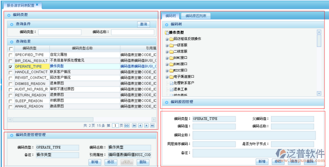This screenshot has height=167, width=329.
Task: Click the 编码树 panel header icon
Action: click(167, 24)
